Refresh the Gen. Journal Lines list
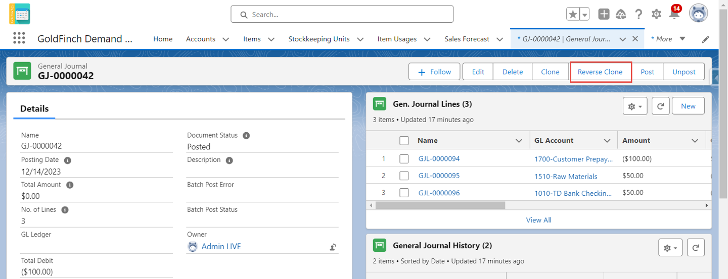The height and width of the screenshot is (279, 728). (x=660, y=106)
